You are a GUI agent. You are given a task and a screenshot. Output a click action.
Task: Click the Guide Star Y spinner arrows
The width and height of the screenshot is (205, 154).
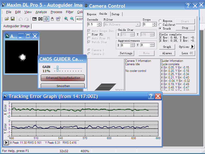click(152, 35)
